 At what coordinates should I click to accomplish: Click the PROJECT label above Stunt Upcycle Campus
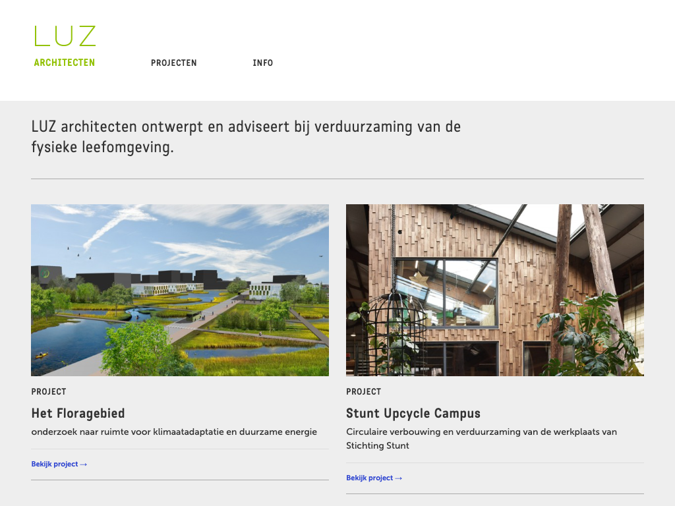[364, 391]
